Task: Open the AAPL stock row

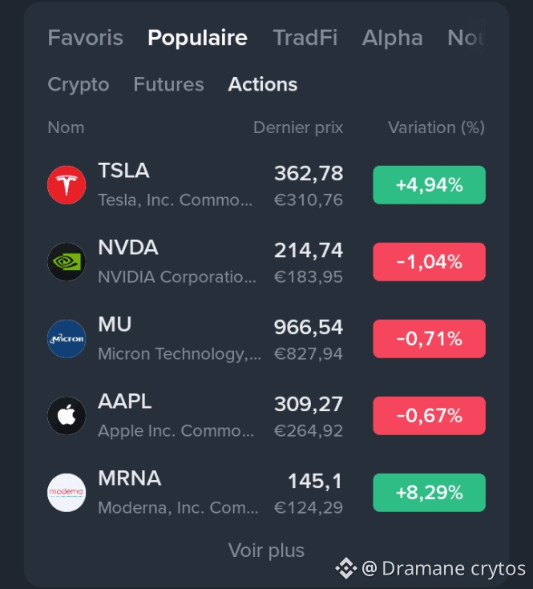Action: (266, 416)
